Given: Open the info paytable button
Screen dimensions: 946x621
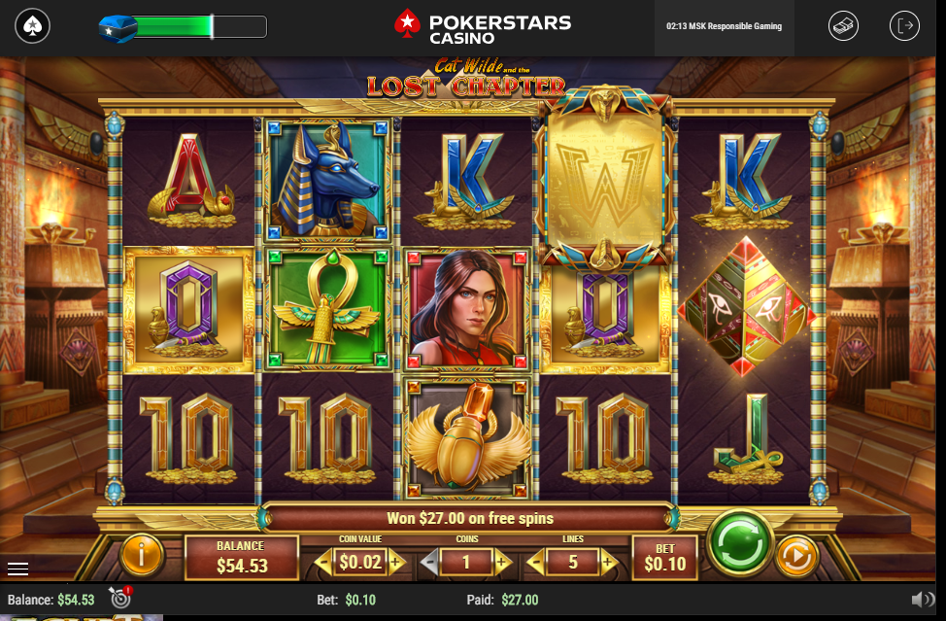Looking at the screenshot, I should point(142,554).
